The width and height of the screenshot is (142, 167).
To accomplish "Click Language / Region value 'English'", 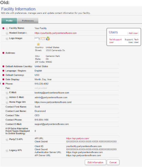I will point(38,71).
